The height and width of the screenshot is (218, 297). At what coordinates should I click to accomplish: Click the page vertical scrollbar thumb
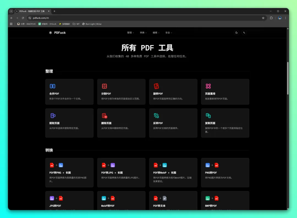(288, 78)
